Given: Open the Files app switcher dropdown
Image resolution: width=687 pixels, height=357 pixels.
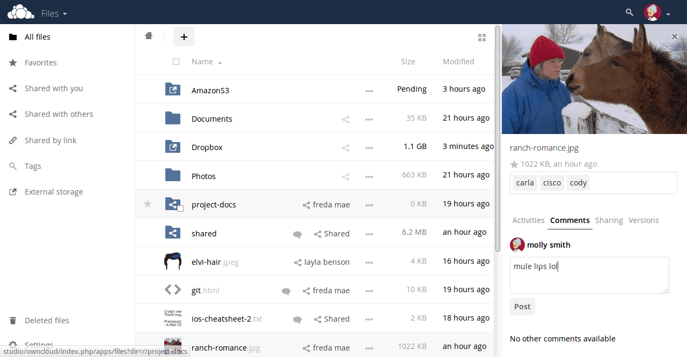Looking at the screenshot, I should click(x=54, y=13).
